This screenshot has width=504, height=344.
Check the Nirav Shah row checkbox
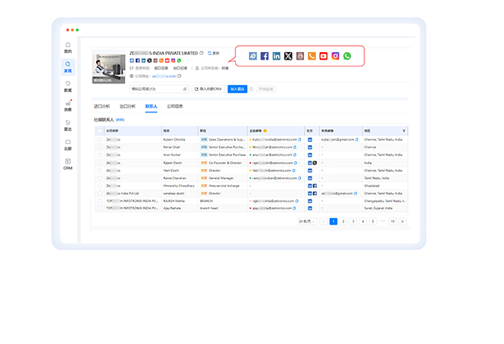[99, 148]
